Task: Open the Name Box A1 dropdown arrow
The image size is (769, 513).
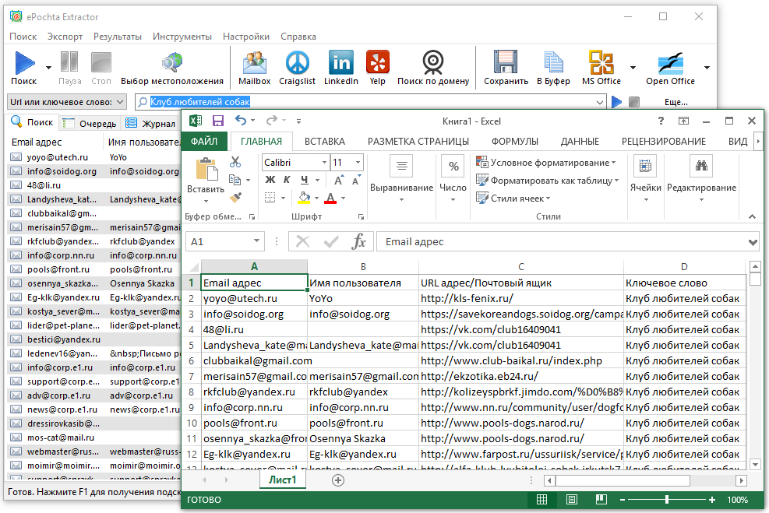Action: coord(256,241)
